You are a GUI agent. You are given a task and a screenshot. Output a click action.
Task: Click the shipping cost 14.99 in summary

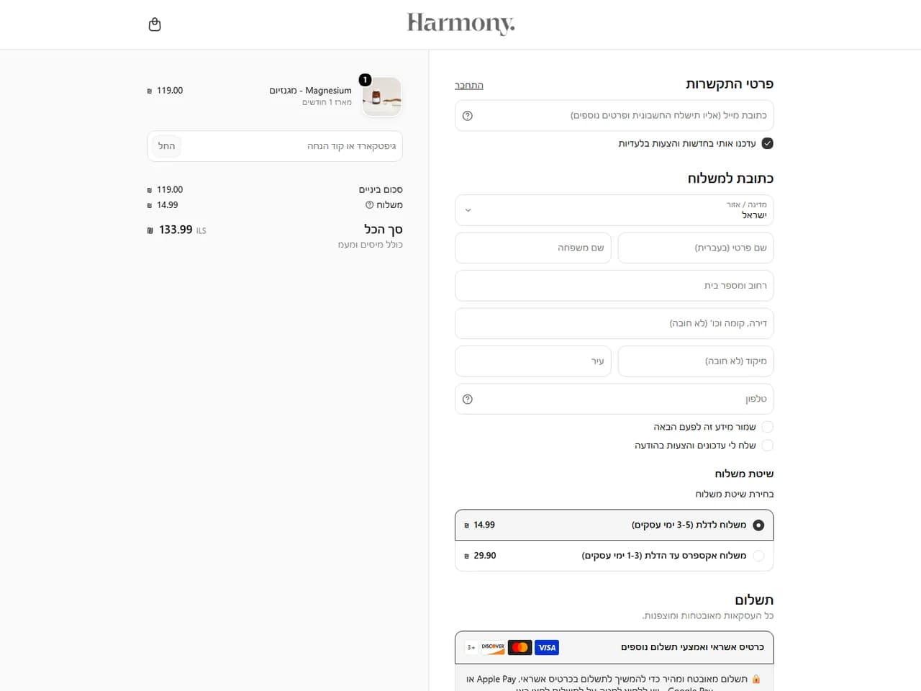[163, 205]
